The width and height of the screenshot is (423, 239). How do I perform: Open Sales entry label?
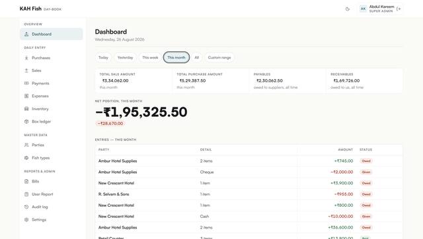pyautogui.click(x=36, y=70)
